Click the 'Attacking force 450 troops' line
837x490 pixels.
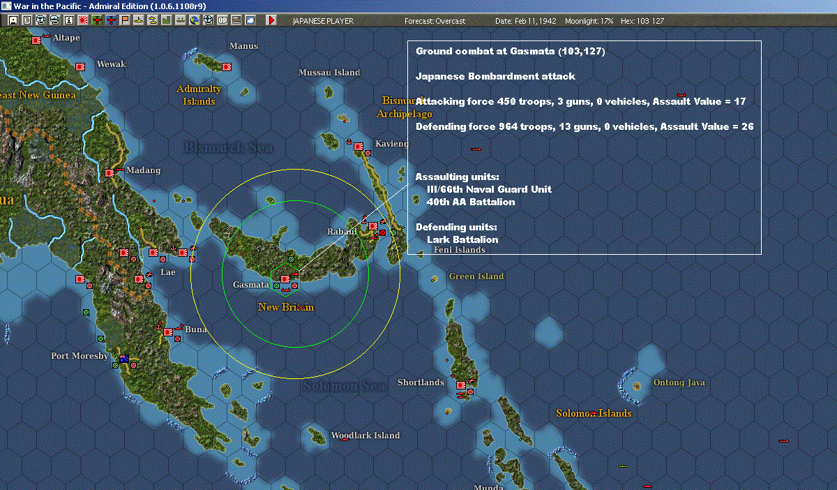[580, 102]
